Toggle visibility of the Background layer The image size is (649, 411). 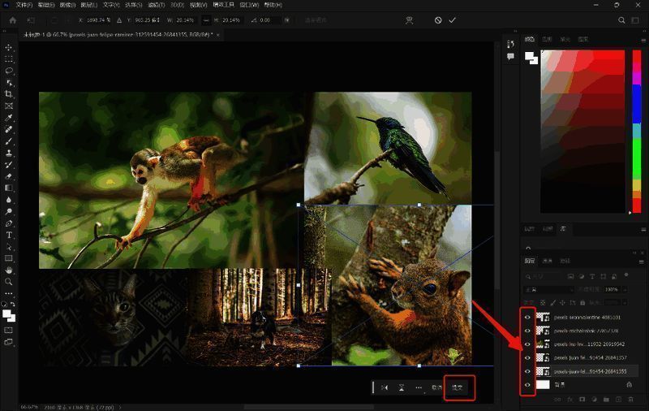[528, 384]
